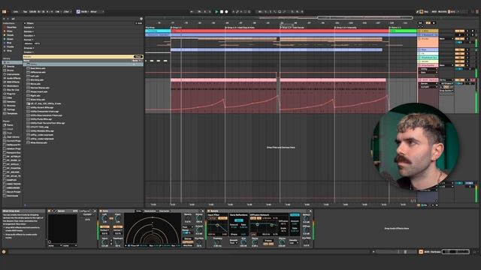Open the Sounds library category
This screenshot has height=270, width=481.
tap(11, 67)
